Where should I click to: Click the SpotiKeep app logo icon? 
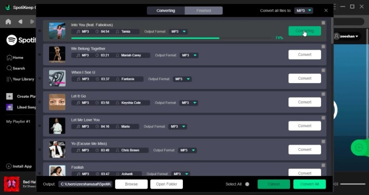point(8,7)
